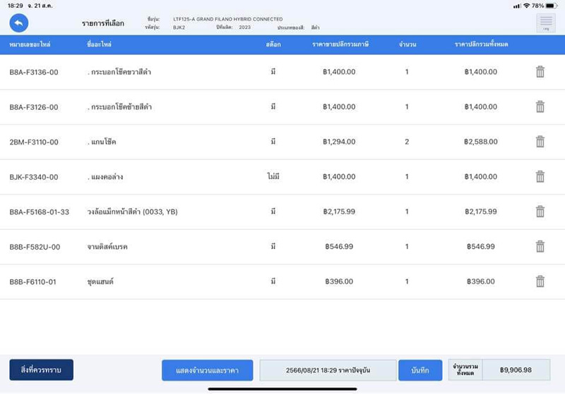The image size is (565, 394).
Task: Check the battery indicator in status bar
Action: tap(552, 6)
